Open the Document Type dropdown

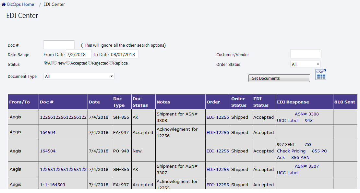tap(79, 76)
